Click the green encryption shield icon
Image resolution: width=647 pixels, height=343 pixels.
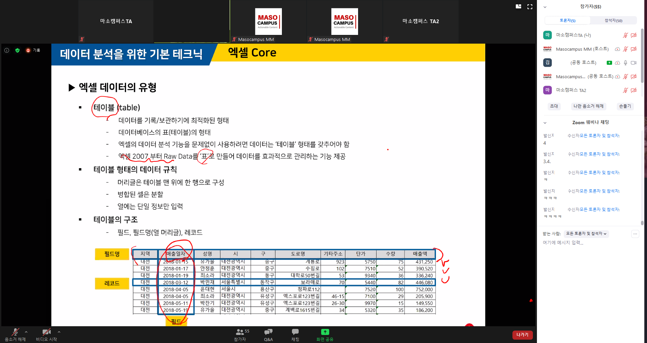coord(17,50)
